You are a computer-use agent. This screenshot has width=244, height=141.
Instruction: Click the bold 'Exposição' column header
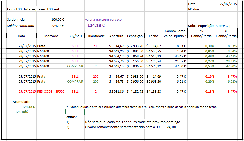[x=135, y=36]
